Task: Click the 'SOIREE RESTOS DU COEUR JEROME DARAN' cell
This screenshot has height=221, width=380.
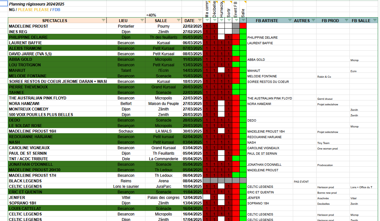Action: pos(57,81)
